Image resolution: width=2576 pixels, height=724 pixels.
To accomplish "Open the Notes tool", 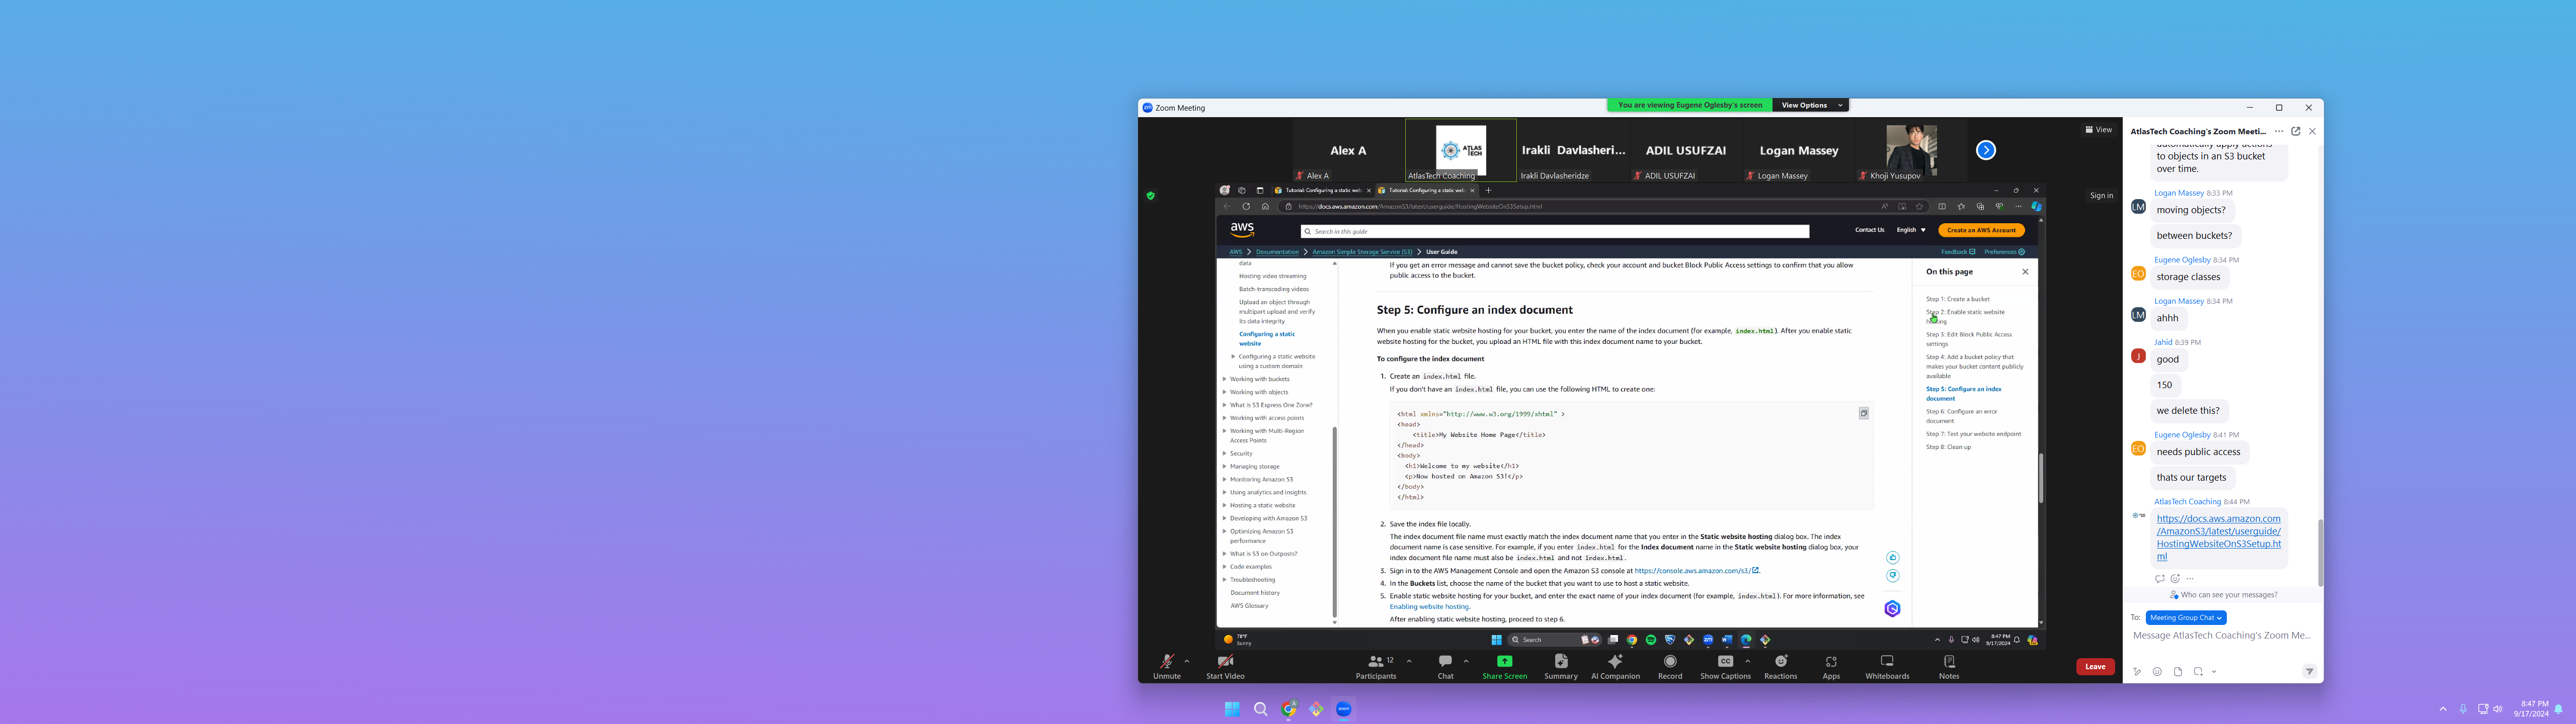I will point(1948,665).
